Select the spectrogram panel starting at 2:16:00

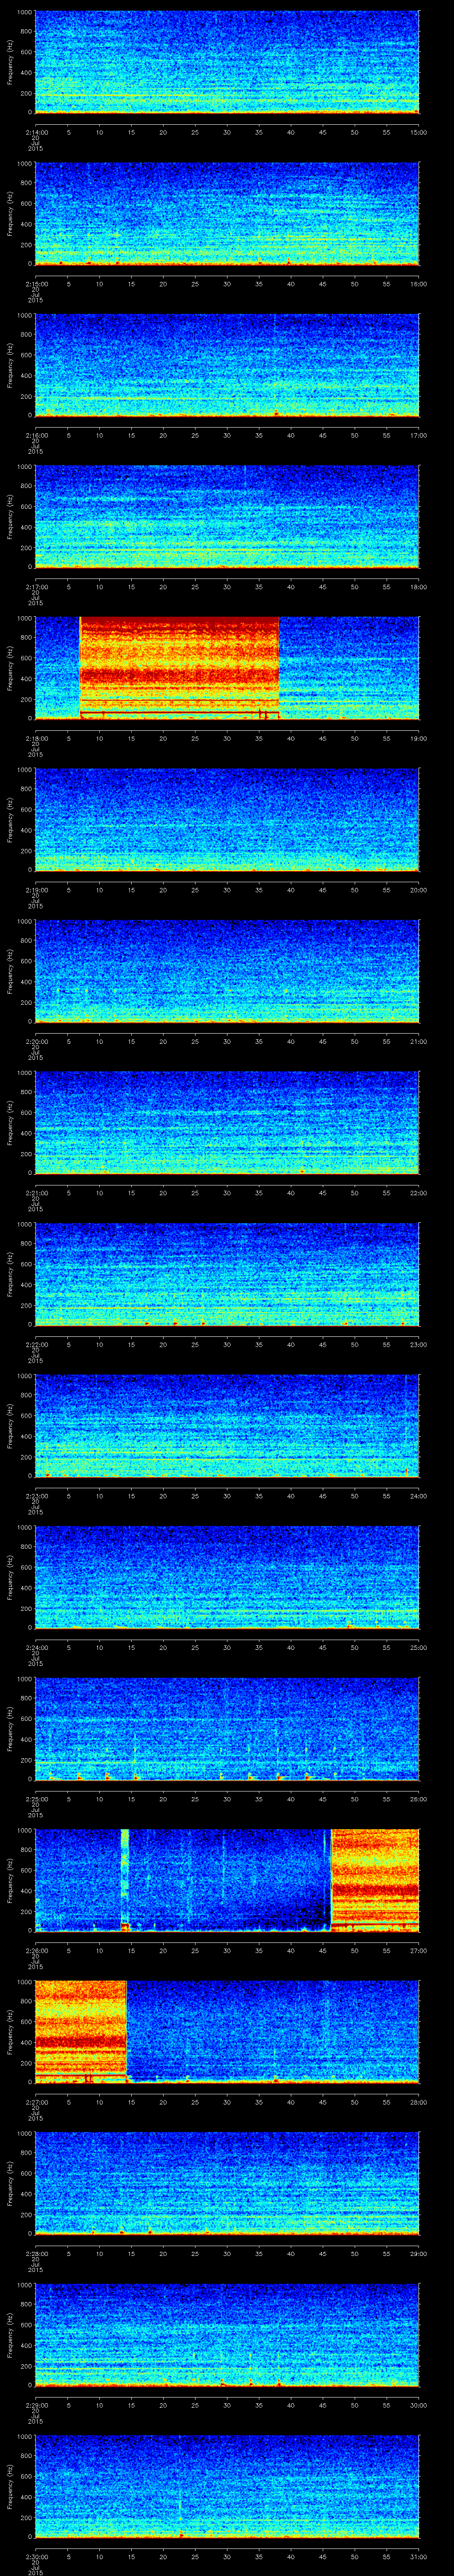[227, 365]
